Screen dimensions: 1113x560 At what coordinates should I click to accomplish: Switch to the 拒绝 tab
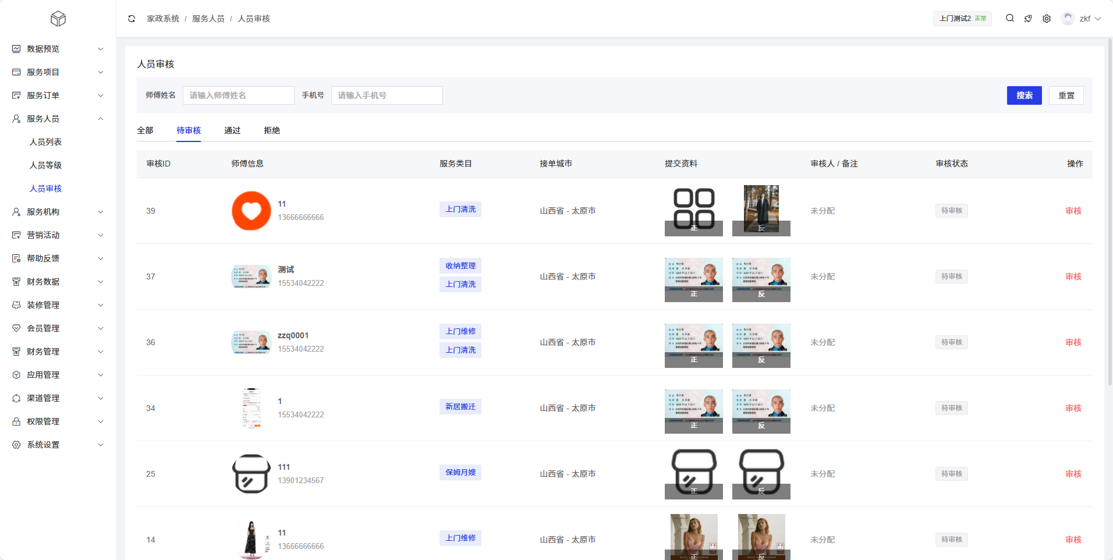click(x=272, y=130)
